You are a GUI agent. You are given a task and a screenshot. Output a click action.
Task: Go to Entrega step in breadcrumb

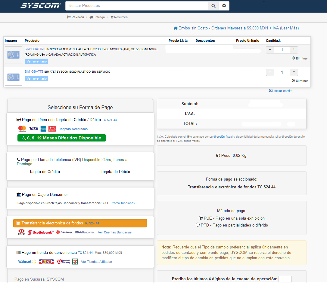[x=97, y=17]
